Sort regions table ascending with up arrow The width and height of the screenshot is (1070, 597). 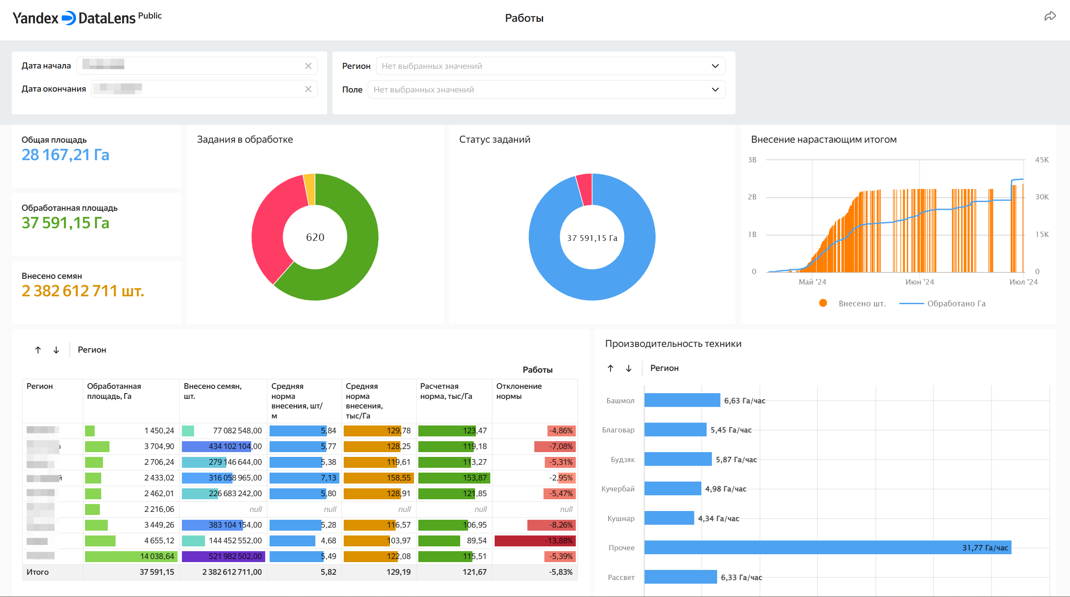[x=38, y=350]
